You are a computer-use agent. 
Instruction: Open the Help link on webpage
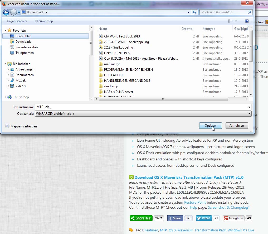click(193, 207)
